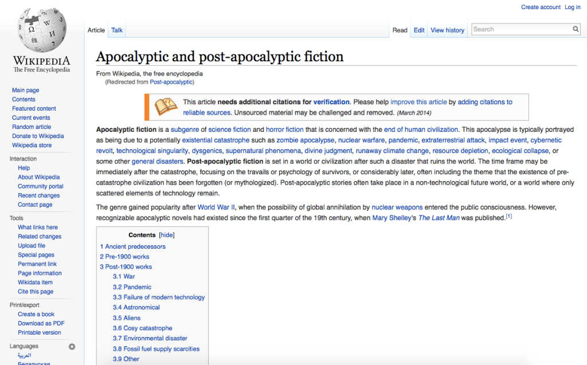This screenshot has height=365, width=587.
Task: Jump to 2 Pre-1900 works section
Action: (124, 257)
